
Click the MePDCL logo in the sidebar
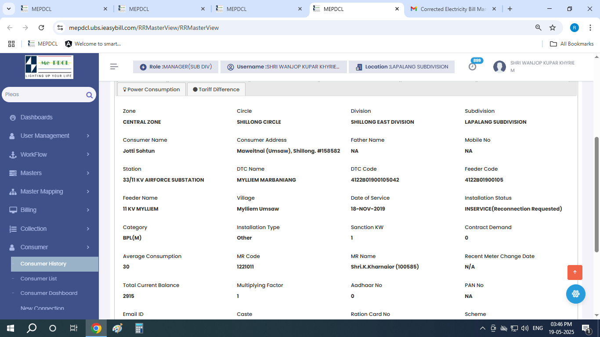click(x=49, y=67)
